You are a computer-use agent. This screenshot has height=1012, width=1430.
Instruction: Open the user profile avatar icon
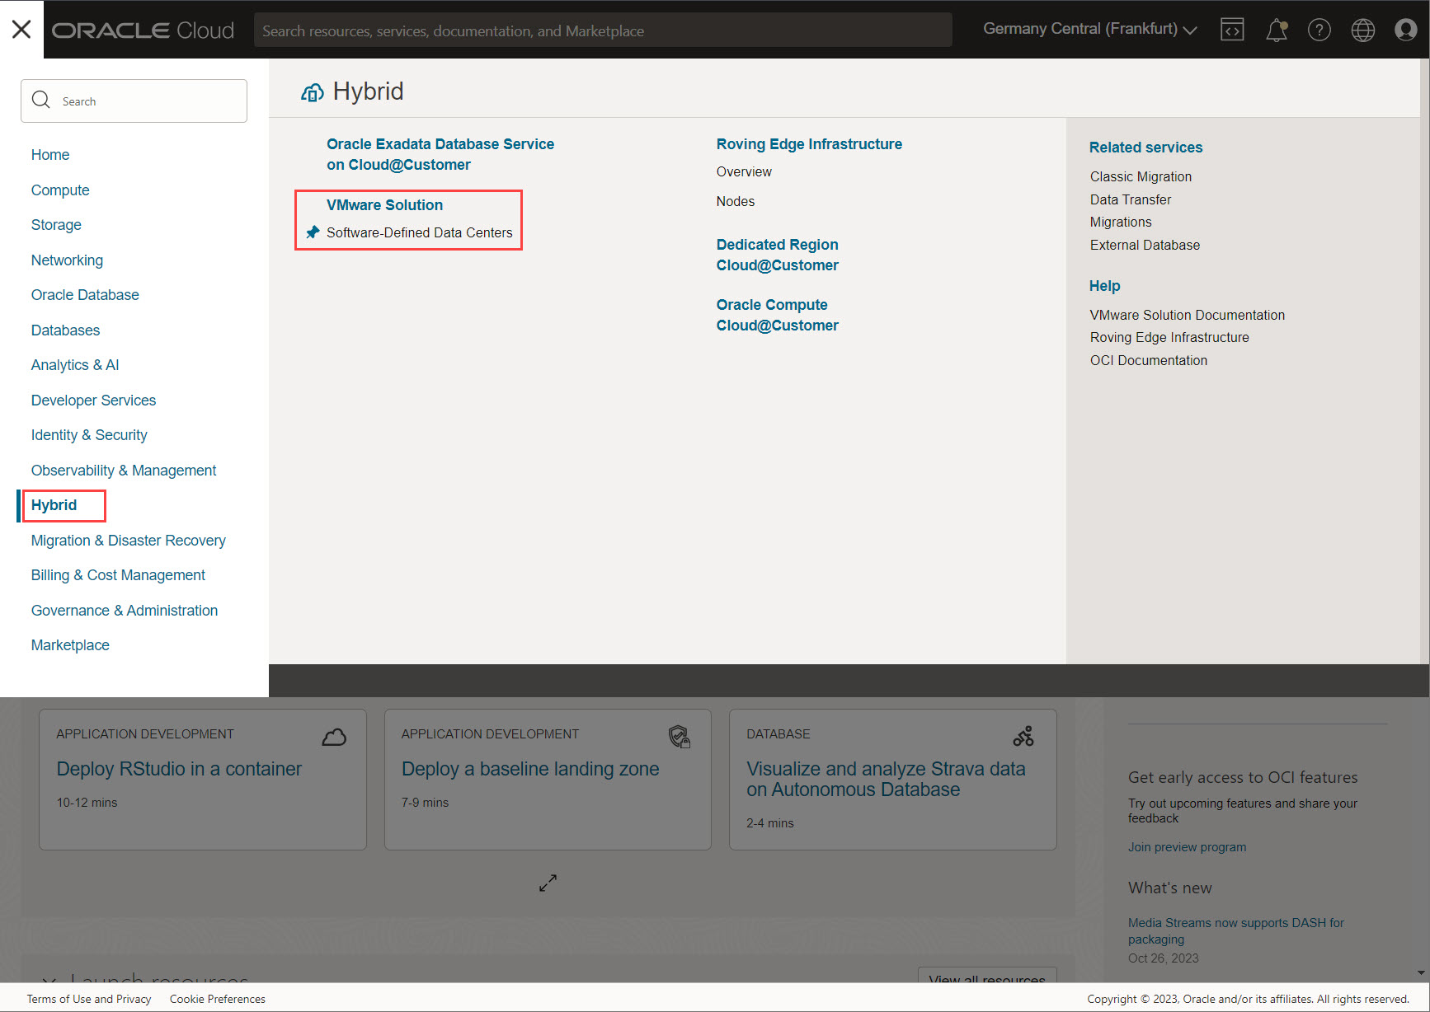[x=1406, y=30]
